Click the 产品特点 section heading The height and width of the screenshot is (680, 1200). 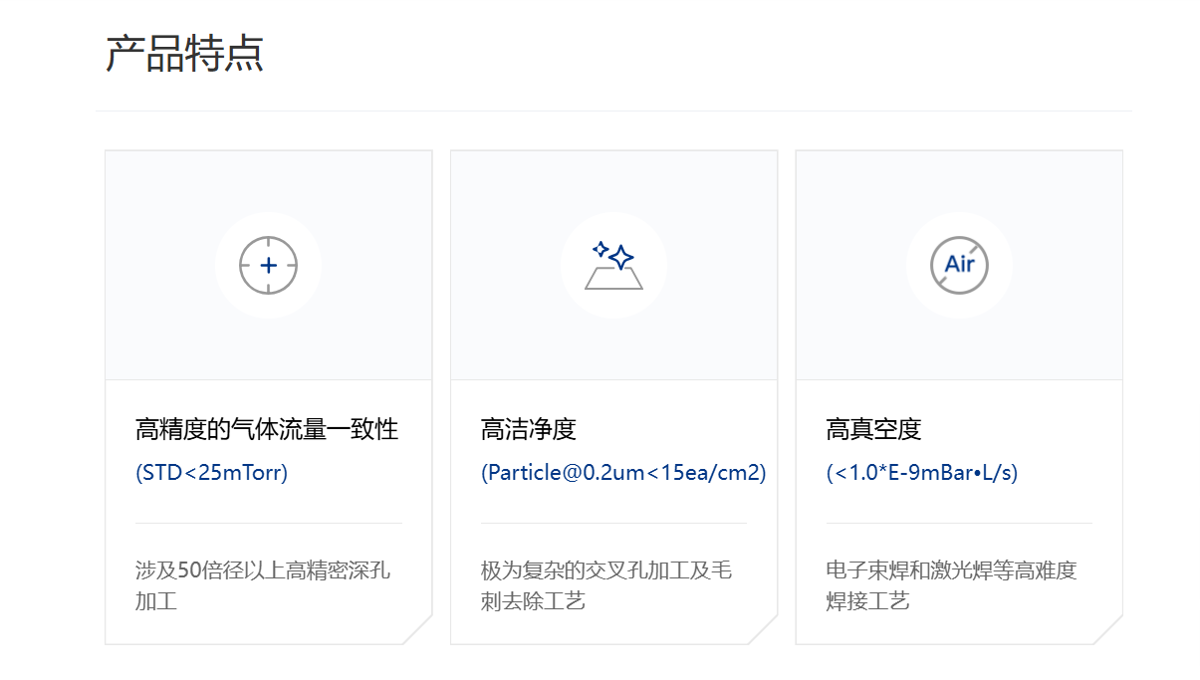coord(184,54)
